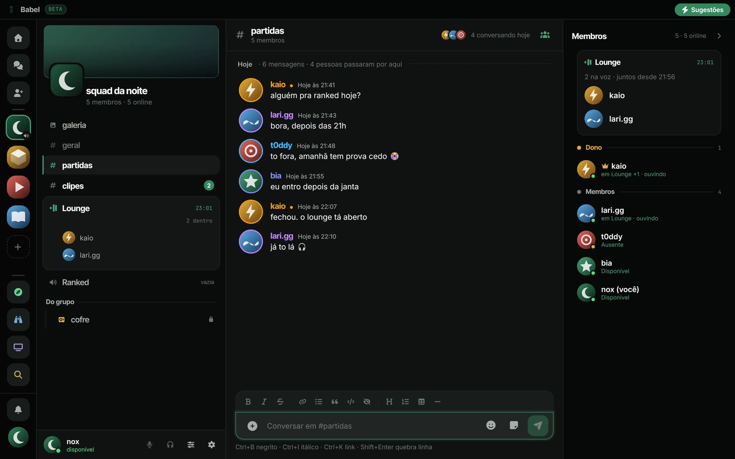Screen dimensions: 735x459
Task: Open direct messages chat bubbles icon
Action: 18,65
